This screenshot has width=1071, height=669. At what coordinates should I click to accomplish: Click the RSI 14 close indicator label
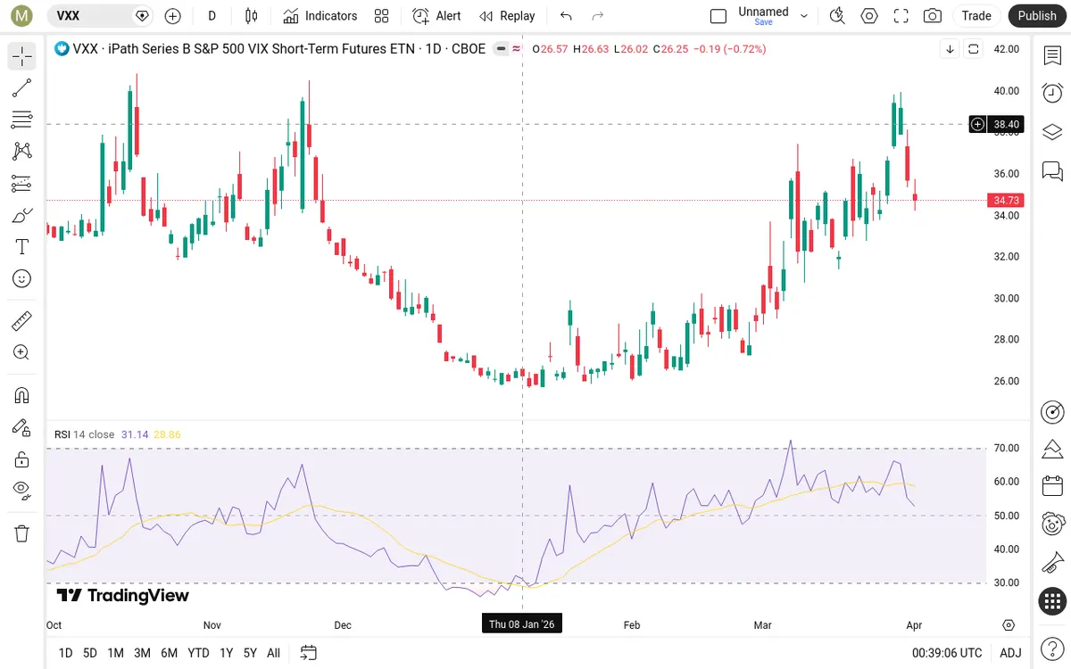(x=85, y=434)
